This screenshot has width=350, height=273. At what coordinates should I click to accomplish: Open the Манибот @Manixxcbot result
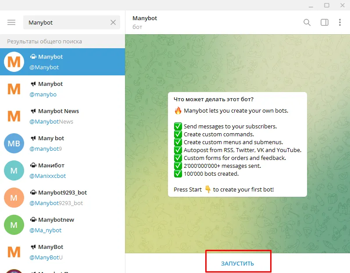[x=62, y=170]
